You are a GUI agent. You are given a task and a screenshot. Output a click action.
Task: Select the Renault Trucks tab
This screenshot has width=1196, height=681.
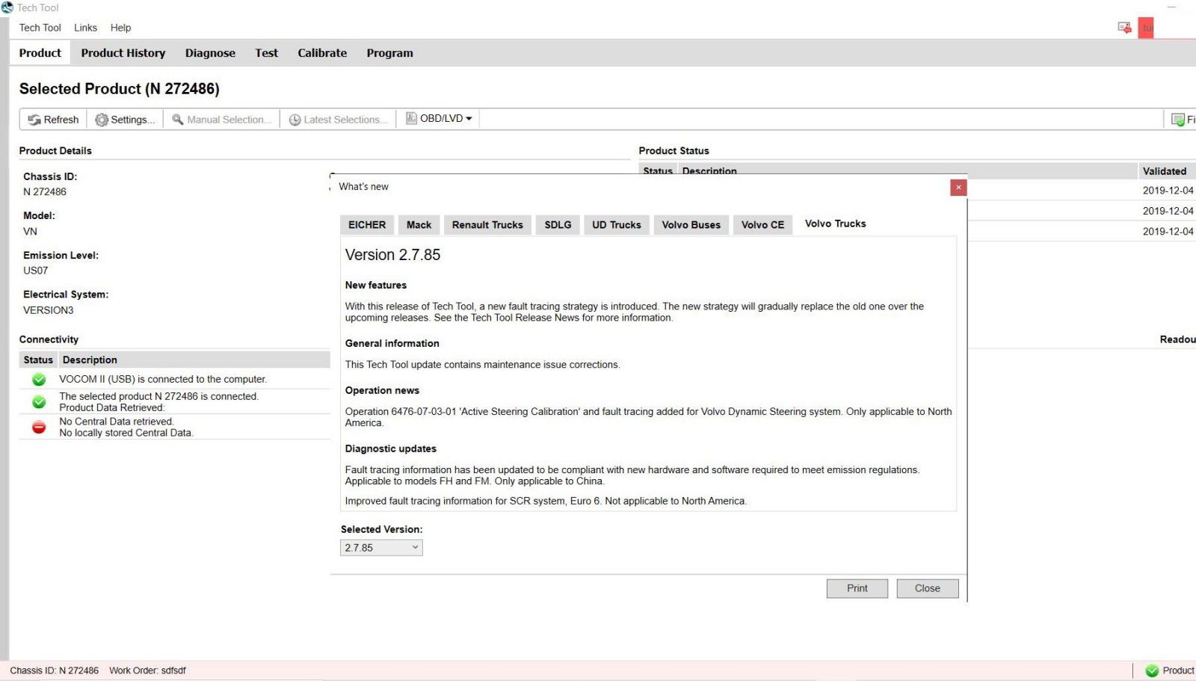487,224
